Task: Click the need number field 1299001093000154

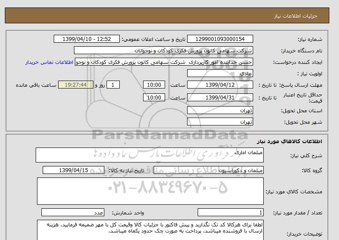Action: [220, 39]
